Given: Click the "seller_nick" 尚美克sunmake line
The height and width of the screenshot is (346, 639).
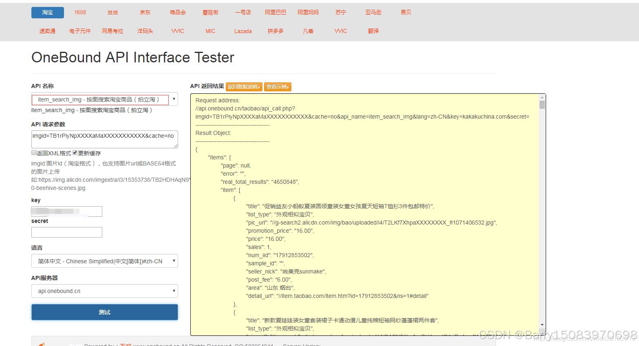Looking at the screenshot, I should 286,271.
